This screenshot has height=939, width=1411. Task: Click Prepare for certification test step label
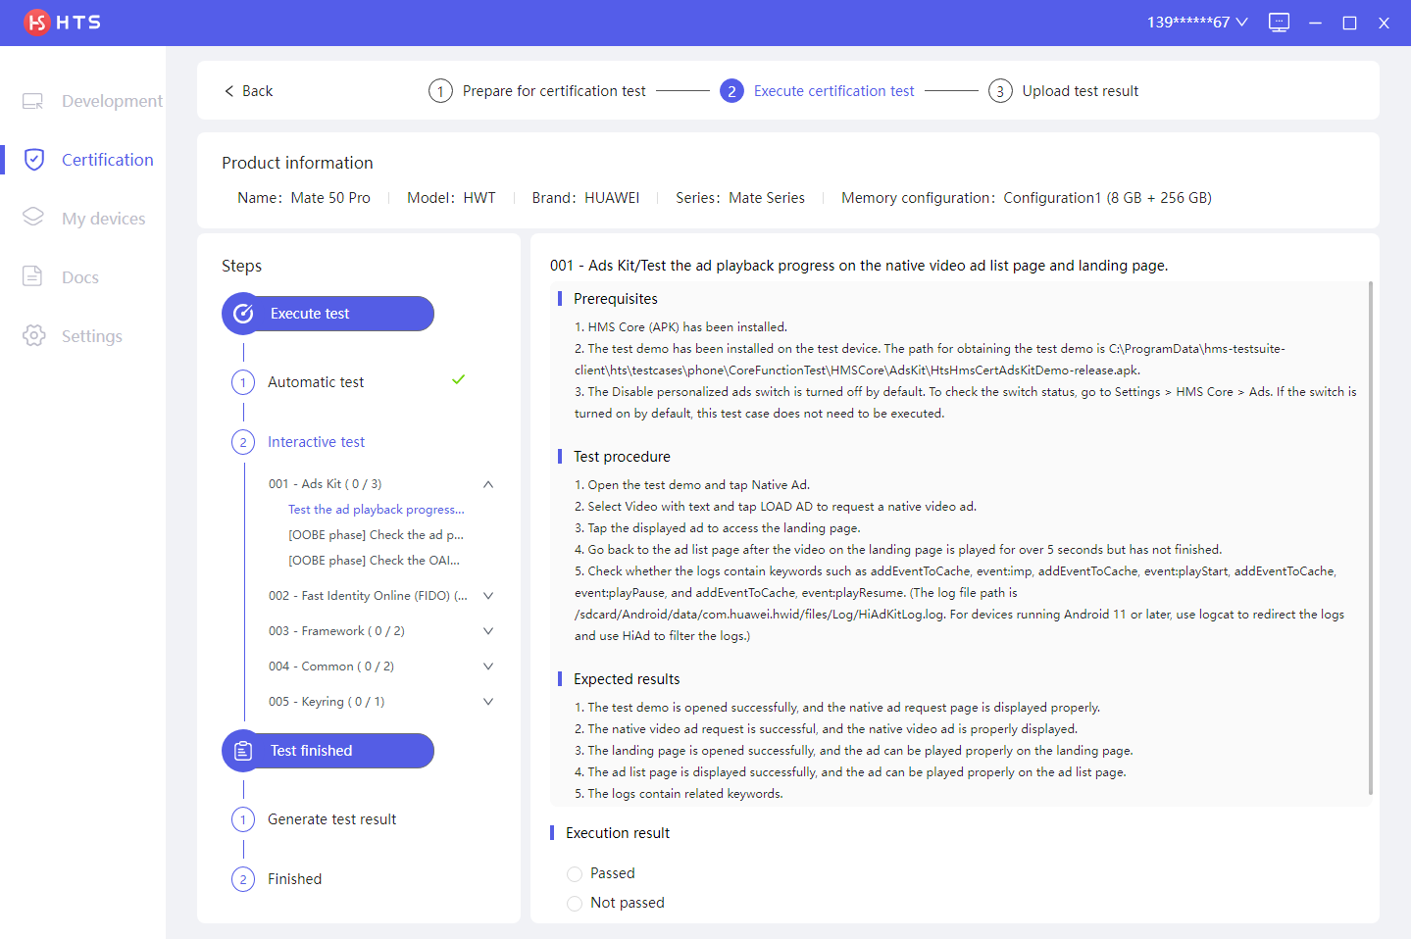554,91
